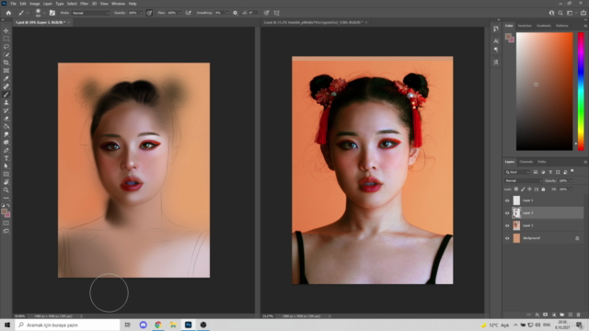Toggle Lock transparent pixels
This screenshot has width=589, height=331.
(x=516, y=189)
